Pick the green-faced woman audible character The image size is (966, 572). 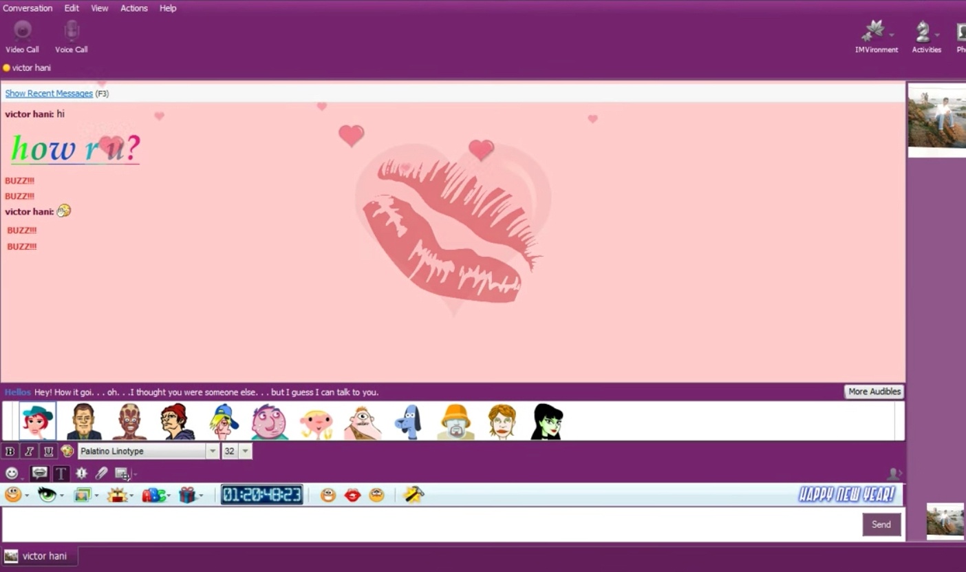[x=547, y=421]
